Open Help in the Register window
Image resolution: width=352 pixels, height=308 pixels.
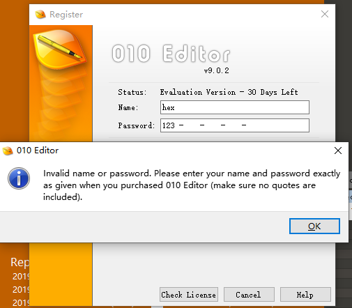pos(305,295)
